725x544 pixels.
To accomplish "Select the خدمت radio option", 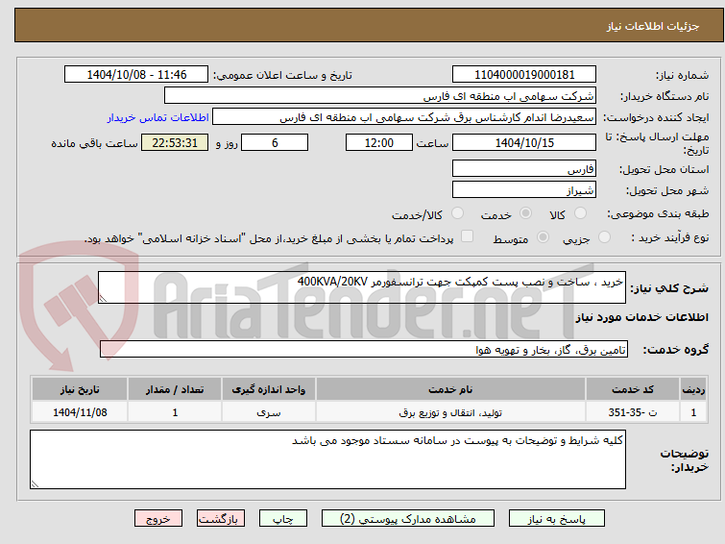I will (x=525, y=213).
